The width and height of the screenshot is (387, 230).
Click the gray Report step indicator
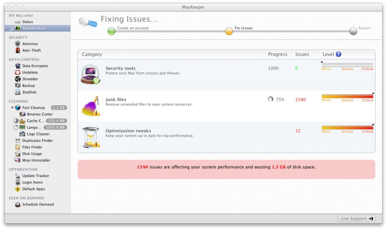(x=353, y=31)
